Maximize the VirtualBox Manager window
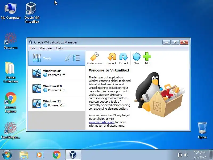The image size is (213, 160). (x=175, y=42)
